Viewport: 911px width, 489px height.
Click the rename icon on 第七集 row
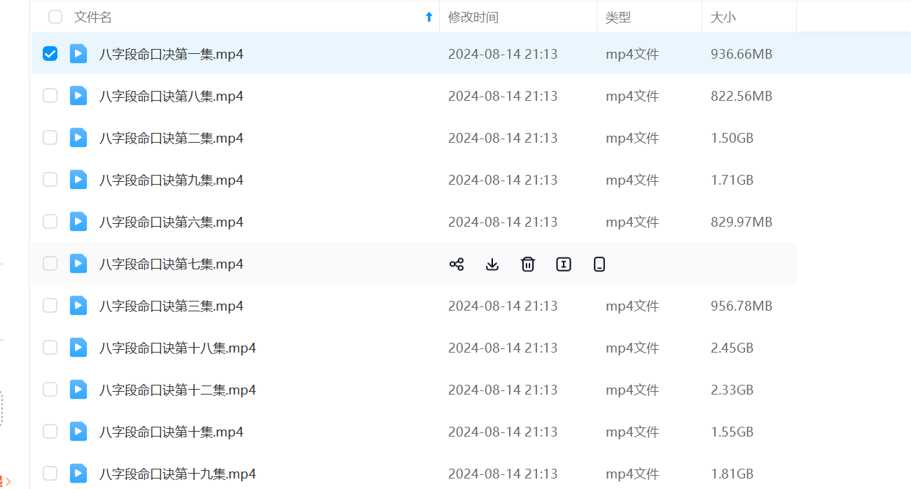(x=564, y=264)
